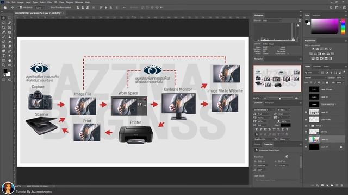This screenshot has height=195, width=348.
Task: Open the layer Kind filter dropdown
Action: coord(312,73)
